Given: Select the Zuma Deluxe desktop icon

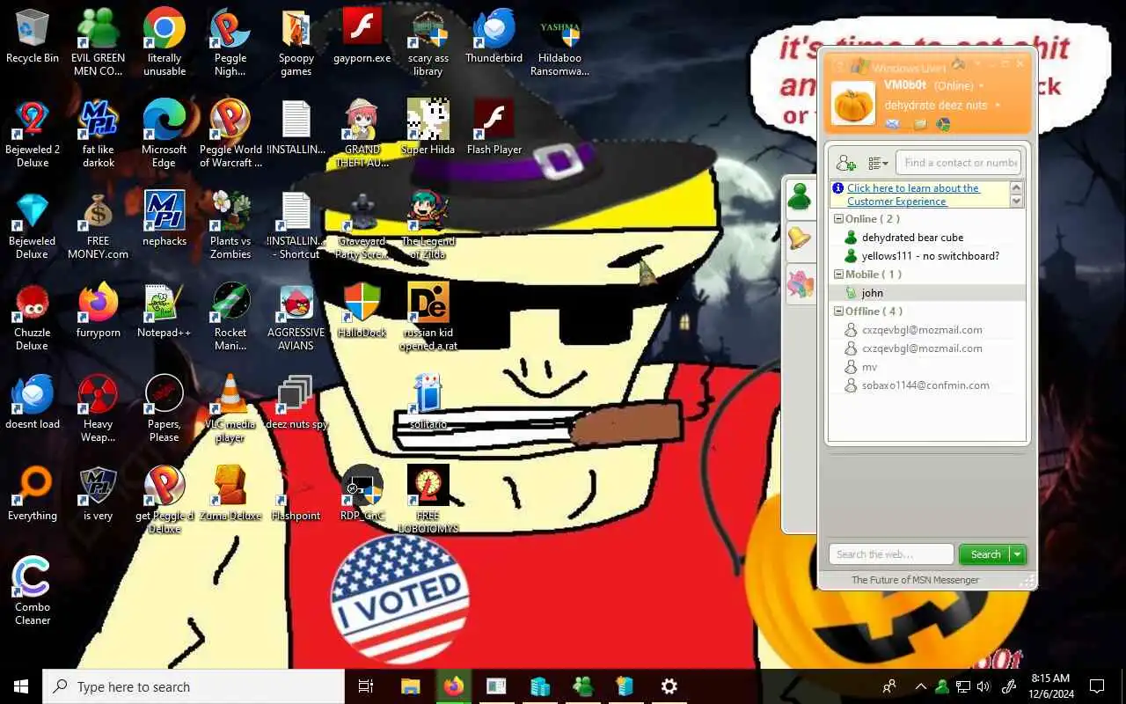Looking at the screenshot, I should click(230, 493).
